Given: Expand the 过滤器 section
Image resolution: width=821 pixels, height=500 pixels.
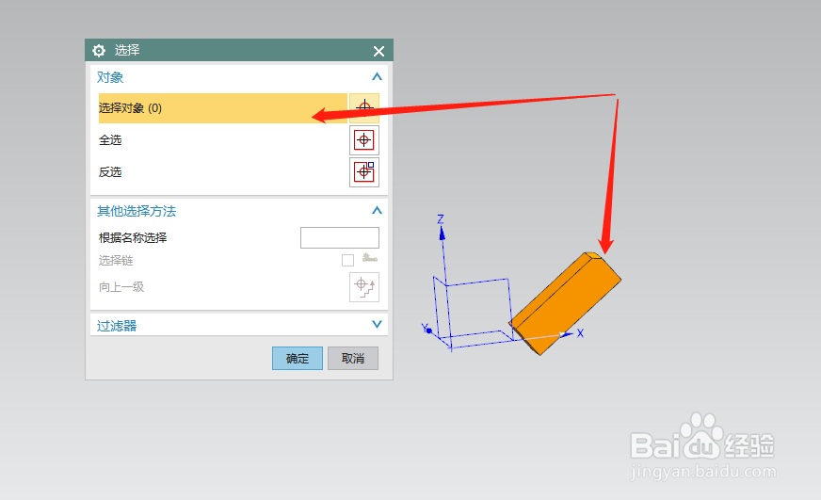Looking at the screenshot, I should (377, 325).
